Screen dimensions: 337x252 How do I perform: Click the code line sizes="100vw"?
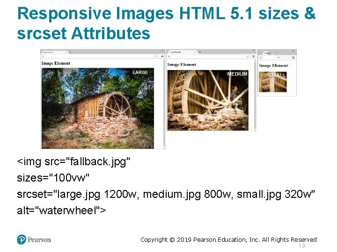pyautogui.click(x=53, y=178)
